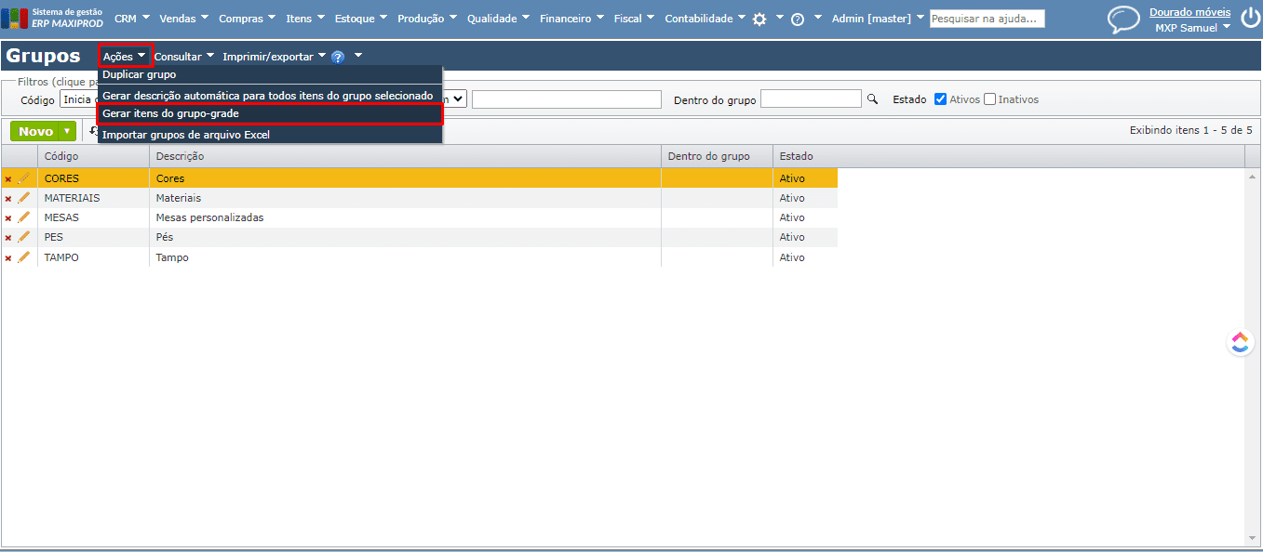Open the Dourado móveis link
This screenshot has height=552, width=1263.
(x=1189, y=12)
